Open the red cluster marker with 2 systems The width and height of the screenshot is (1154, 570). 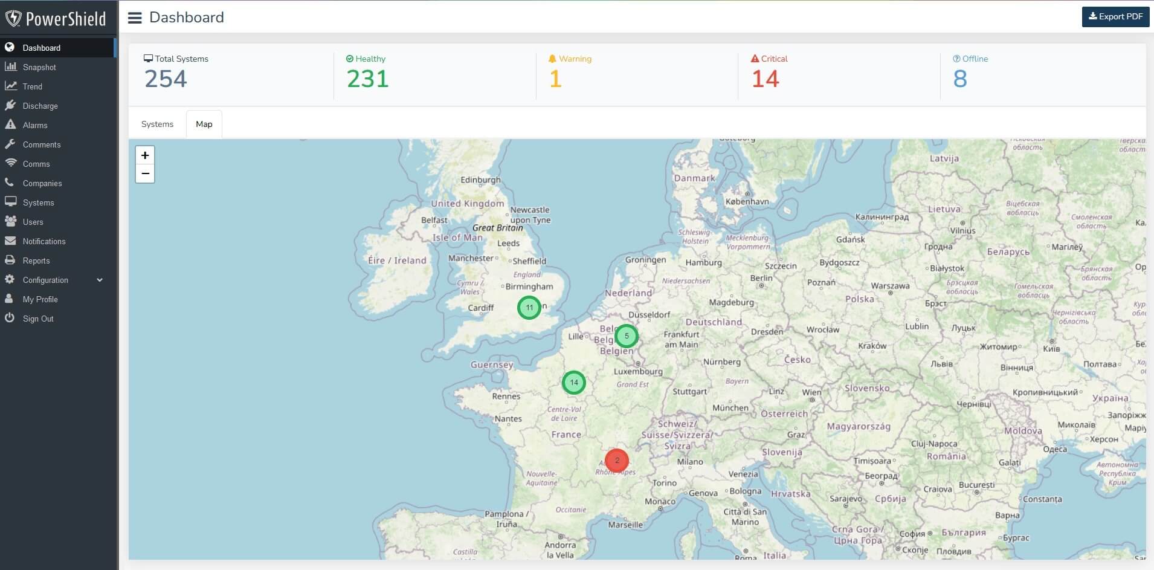(x=616, y=461)
